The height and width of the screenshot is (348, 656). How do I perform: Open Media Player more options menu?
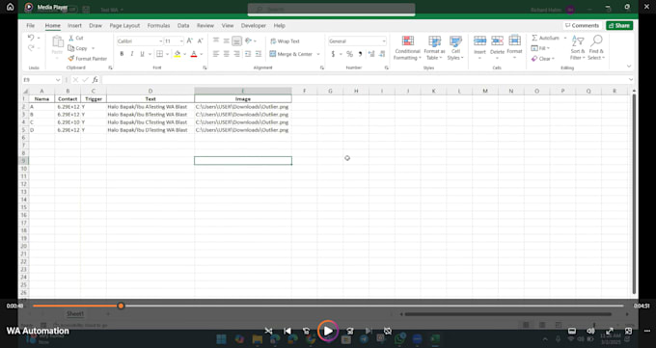(x=646, y=331)
